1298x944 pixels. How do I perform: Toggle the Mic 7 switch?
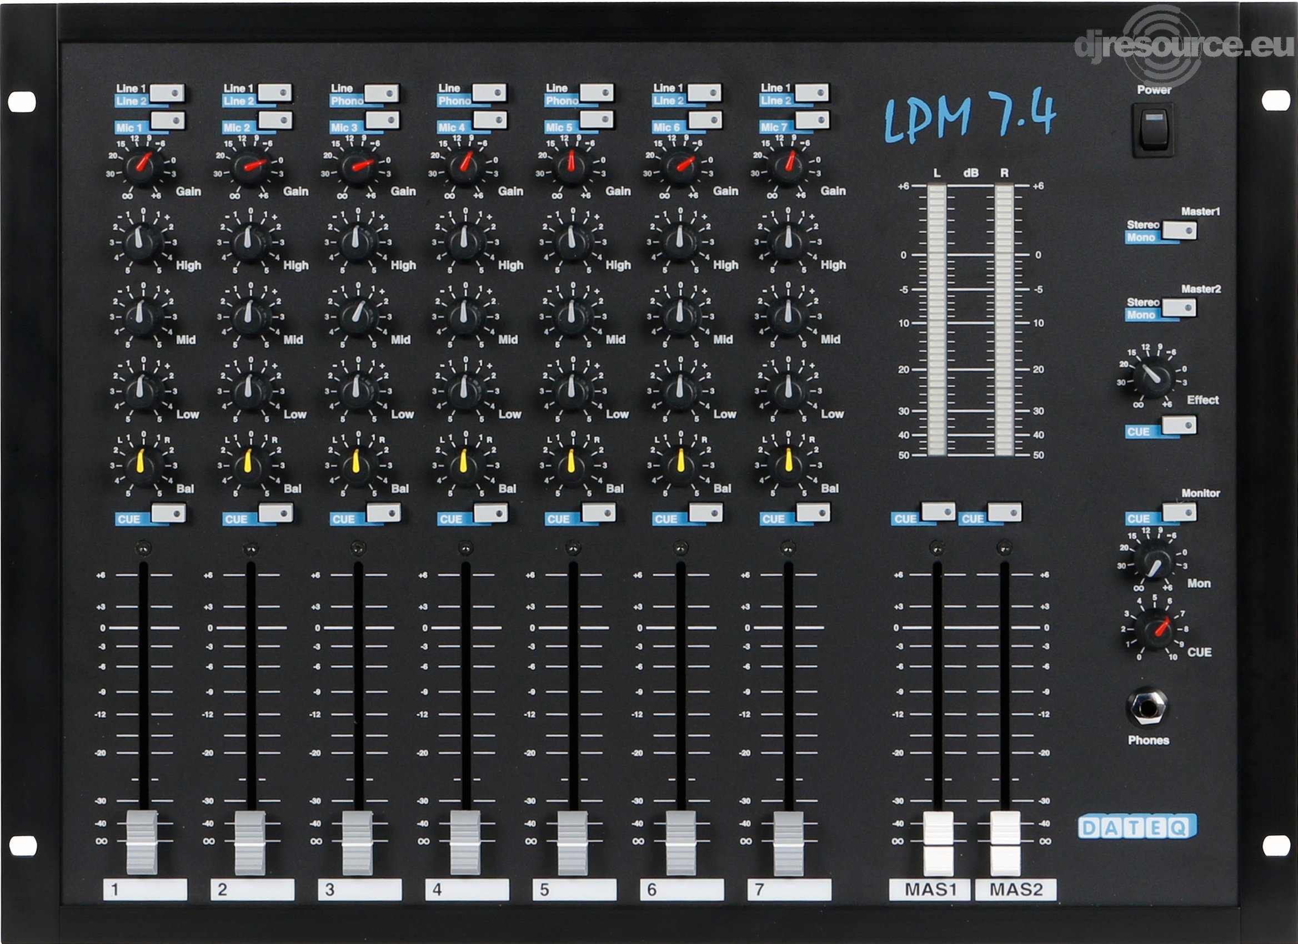click(x=812, y=120)
